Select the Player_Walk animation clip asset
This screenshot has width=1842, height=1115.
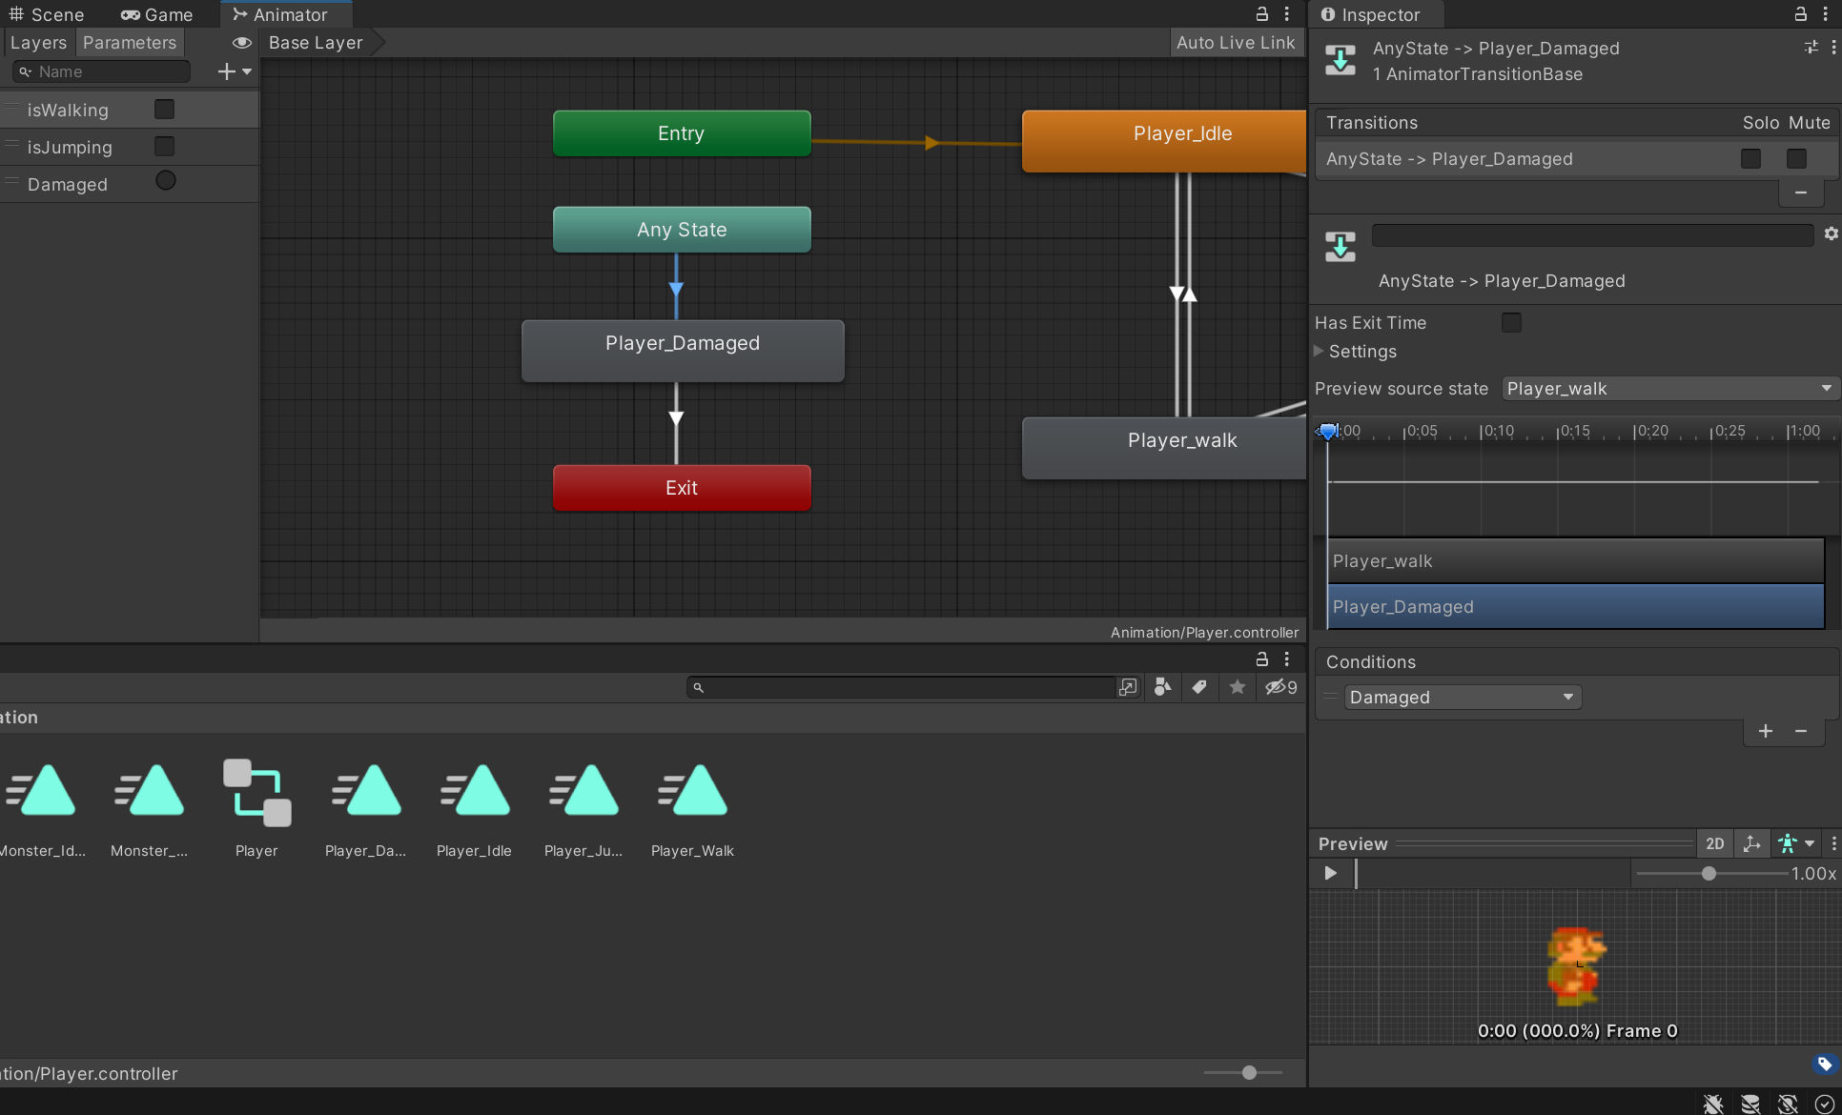pos(692,808)
